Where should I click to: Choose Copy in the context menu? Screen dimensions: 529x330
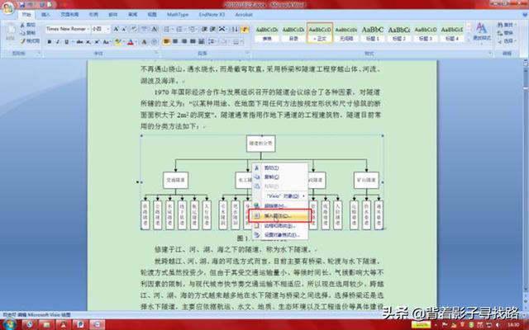[x=280, y=177]
